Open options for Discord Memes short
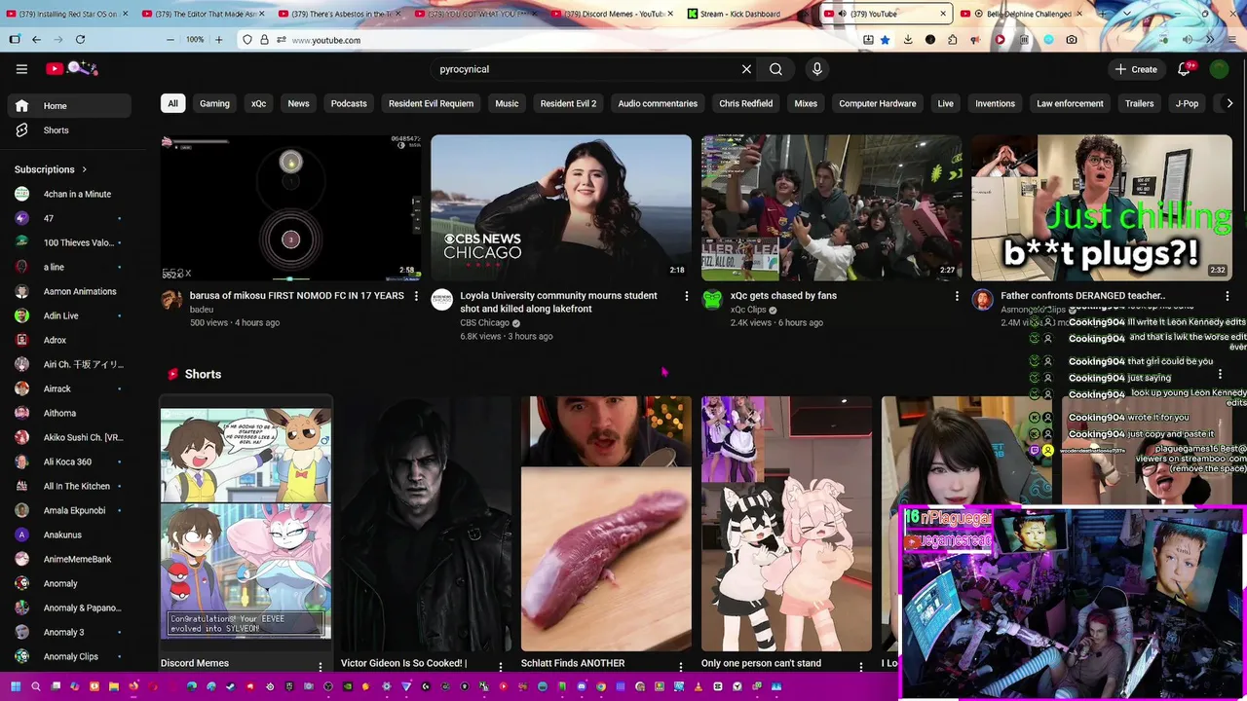The width and height of the screenshot is (1247, 701). tap(320, 667)
